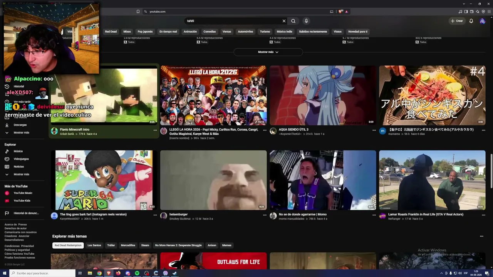Open YouTube notifications bell
493x277 pixels.
tap(471, 21)
